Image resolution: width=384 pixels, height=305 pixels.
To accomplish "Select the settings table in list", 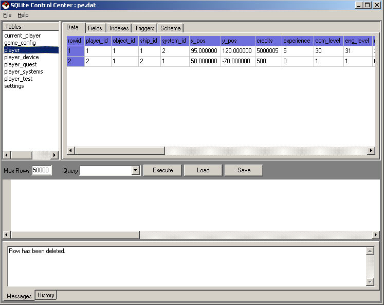I will pyautogui.click(x=14, y=86).
